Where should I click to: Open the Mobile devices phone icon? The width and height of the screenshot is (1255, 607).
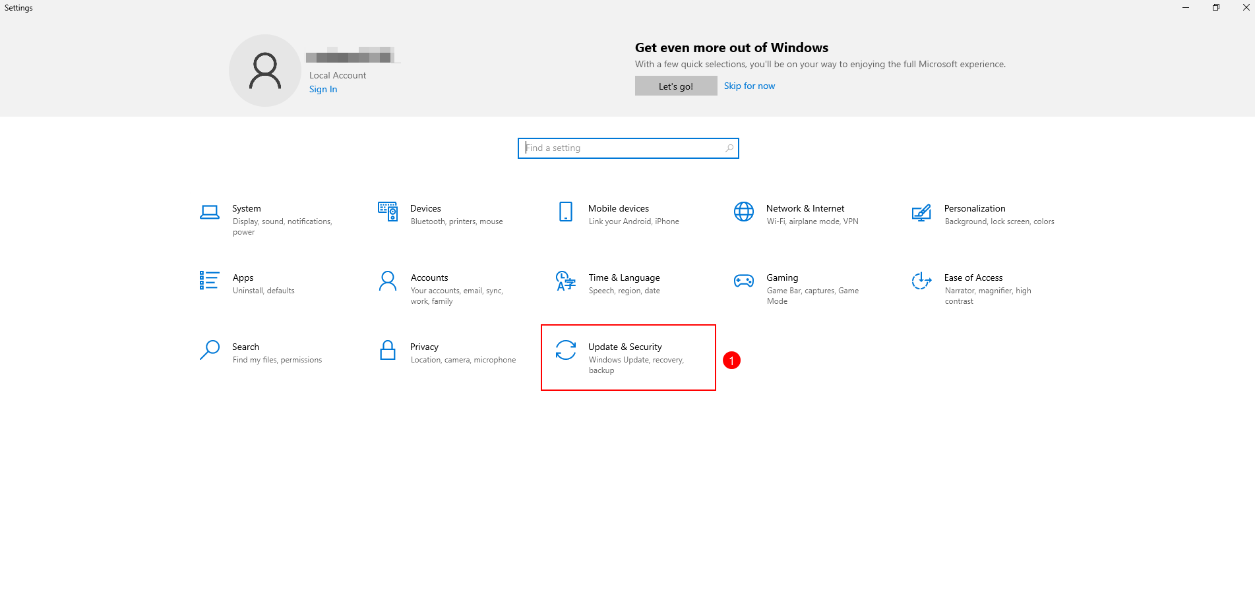pyautogui.click(x=566, y=212)
